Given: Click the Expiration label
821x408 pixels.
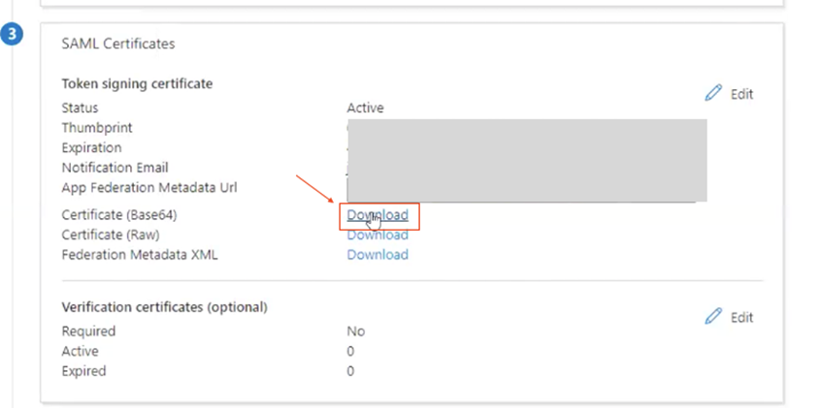Looking at the screenshot, I should point(91,148).
